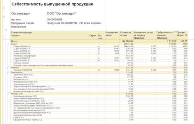
Task: Click the ООО "Организация" value
Action: point(61,14)
